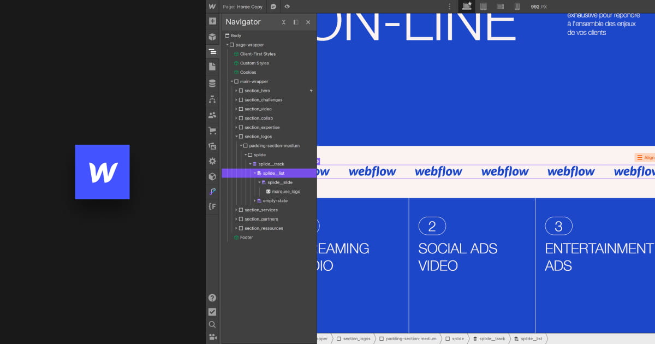Click the Page: Home Copy selector

pos(243,7)
